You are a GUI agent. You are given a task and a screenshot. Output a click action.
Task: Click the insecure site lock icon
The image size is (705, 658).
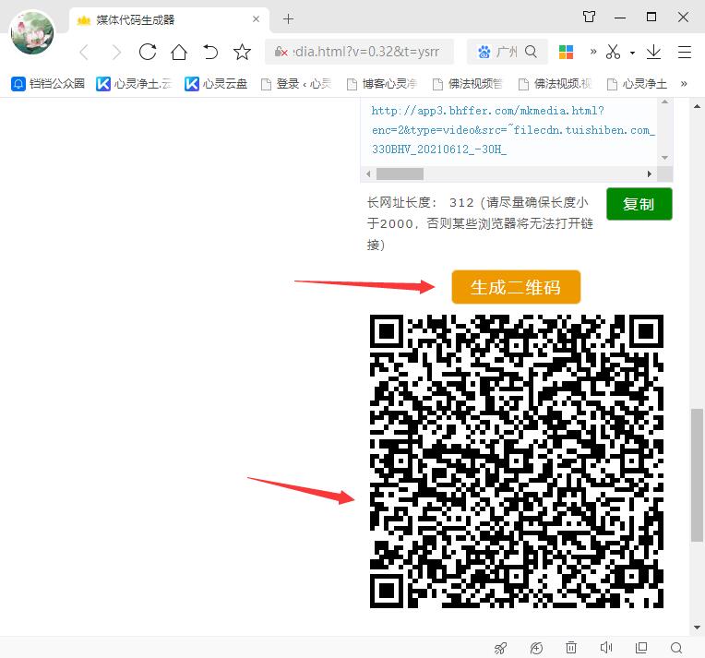(281, 53)
